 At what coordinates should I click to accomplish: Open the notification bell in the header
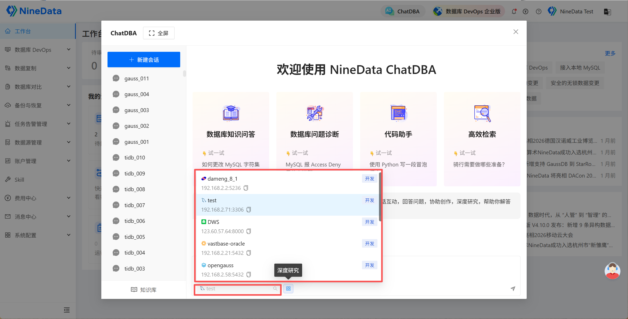click(x=514, y=12)
